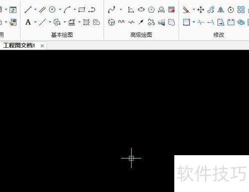Click the circle-on-bracket tool icon

(161, 9)
